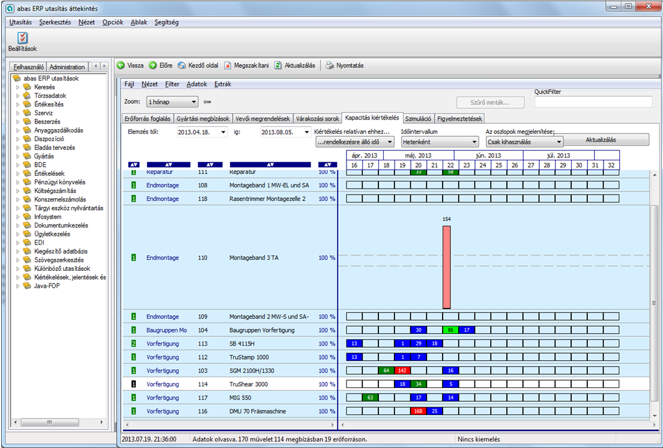Switch to the Szimuláció tab

pyautogui.click(x=419, y=119)
